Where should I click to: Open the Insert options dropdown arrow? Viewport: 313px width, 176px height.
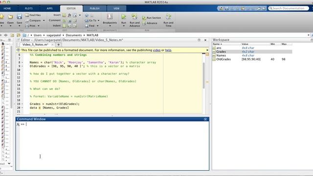[x=80, y=15]
